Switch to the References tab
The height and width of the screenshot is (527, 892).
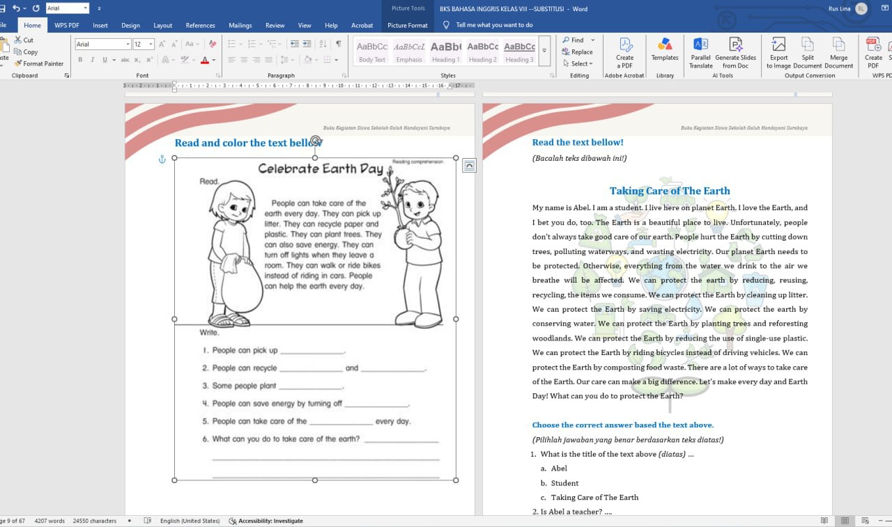(x=200, y=25)
